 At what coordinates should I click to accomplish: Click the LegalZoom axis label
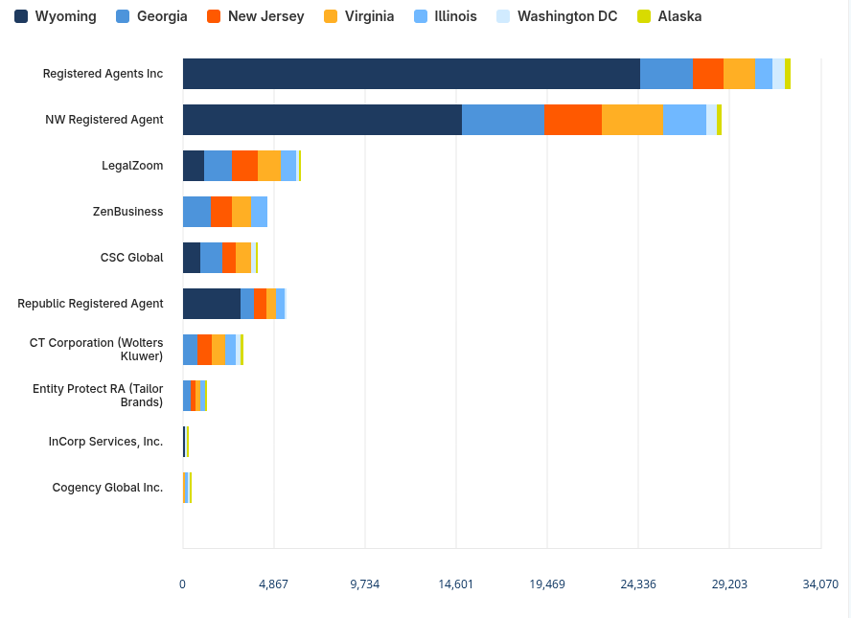132,166
